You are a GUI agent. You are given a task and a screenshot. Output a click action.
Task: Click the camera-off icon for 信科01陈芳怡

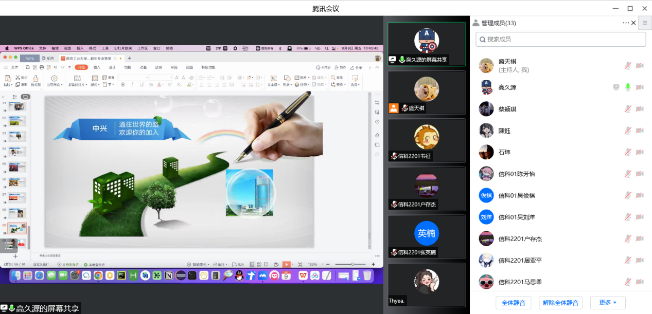pos(640,174)
